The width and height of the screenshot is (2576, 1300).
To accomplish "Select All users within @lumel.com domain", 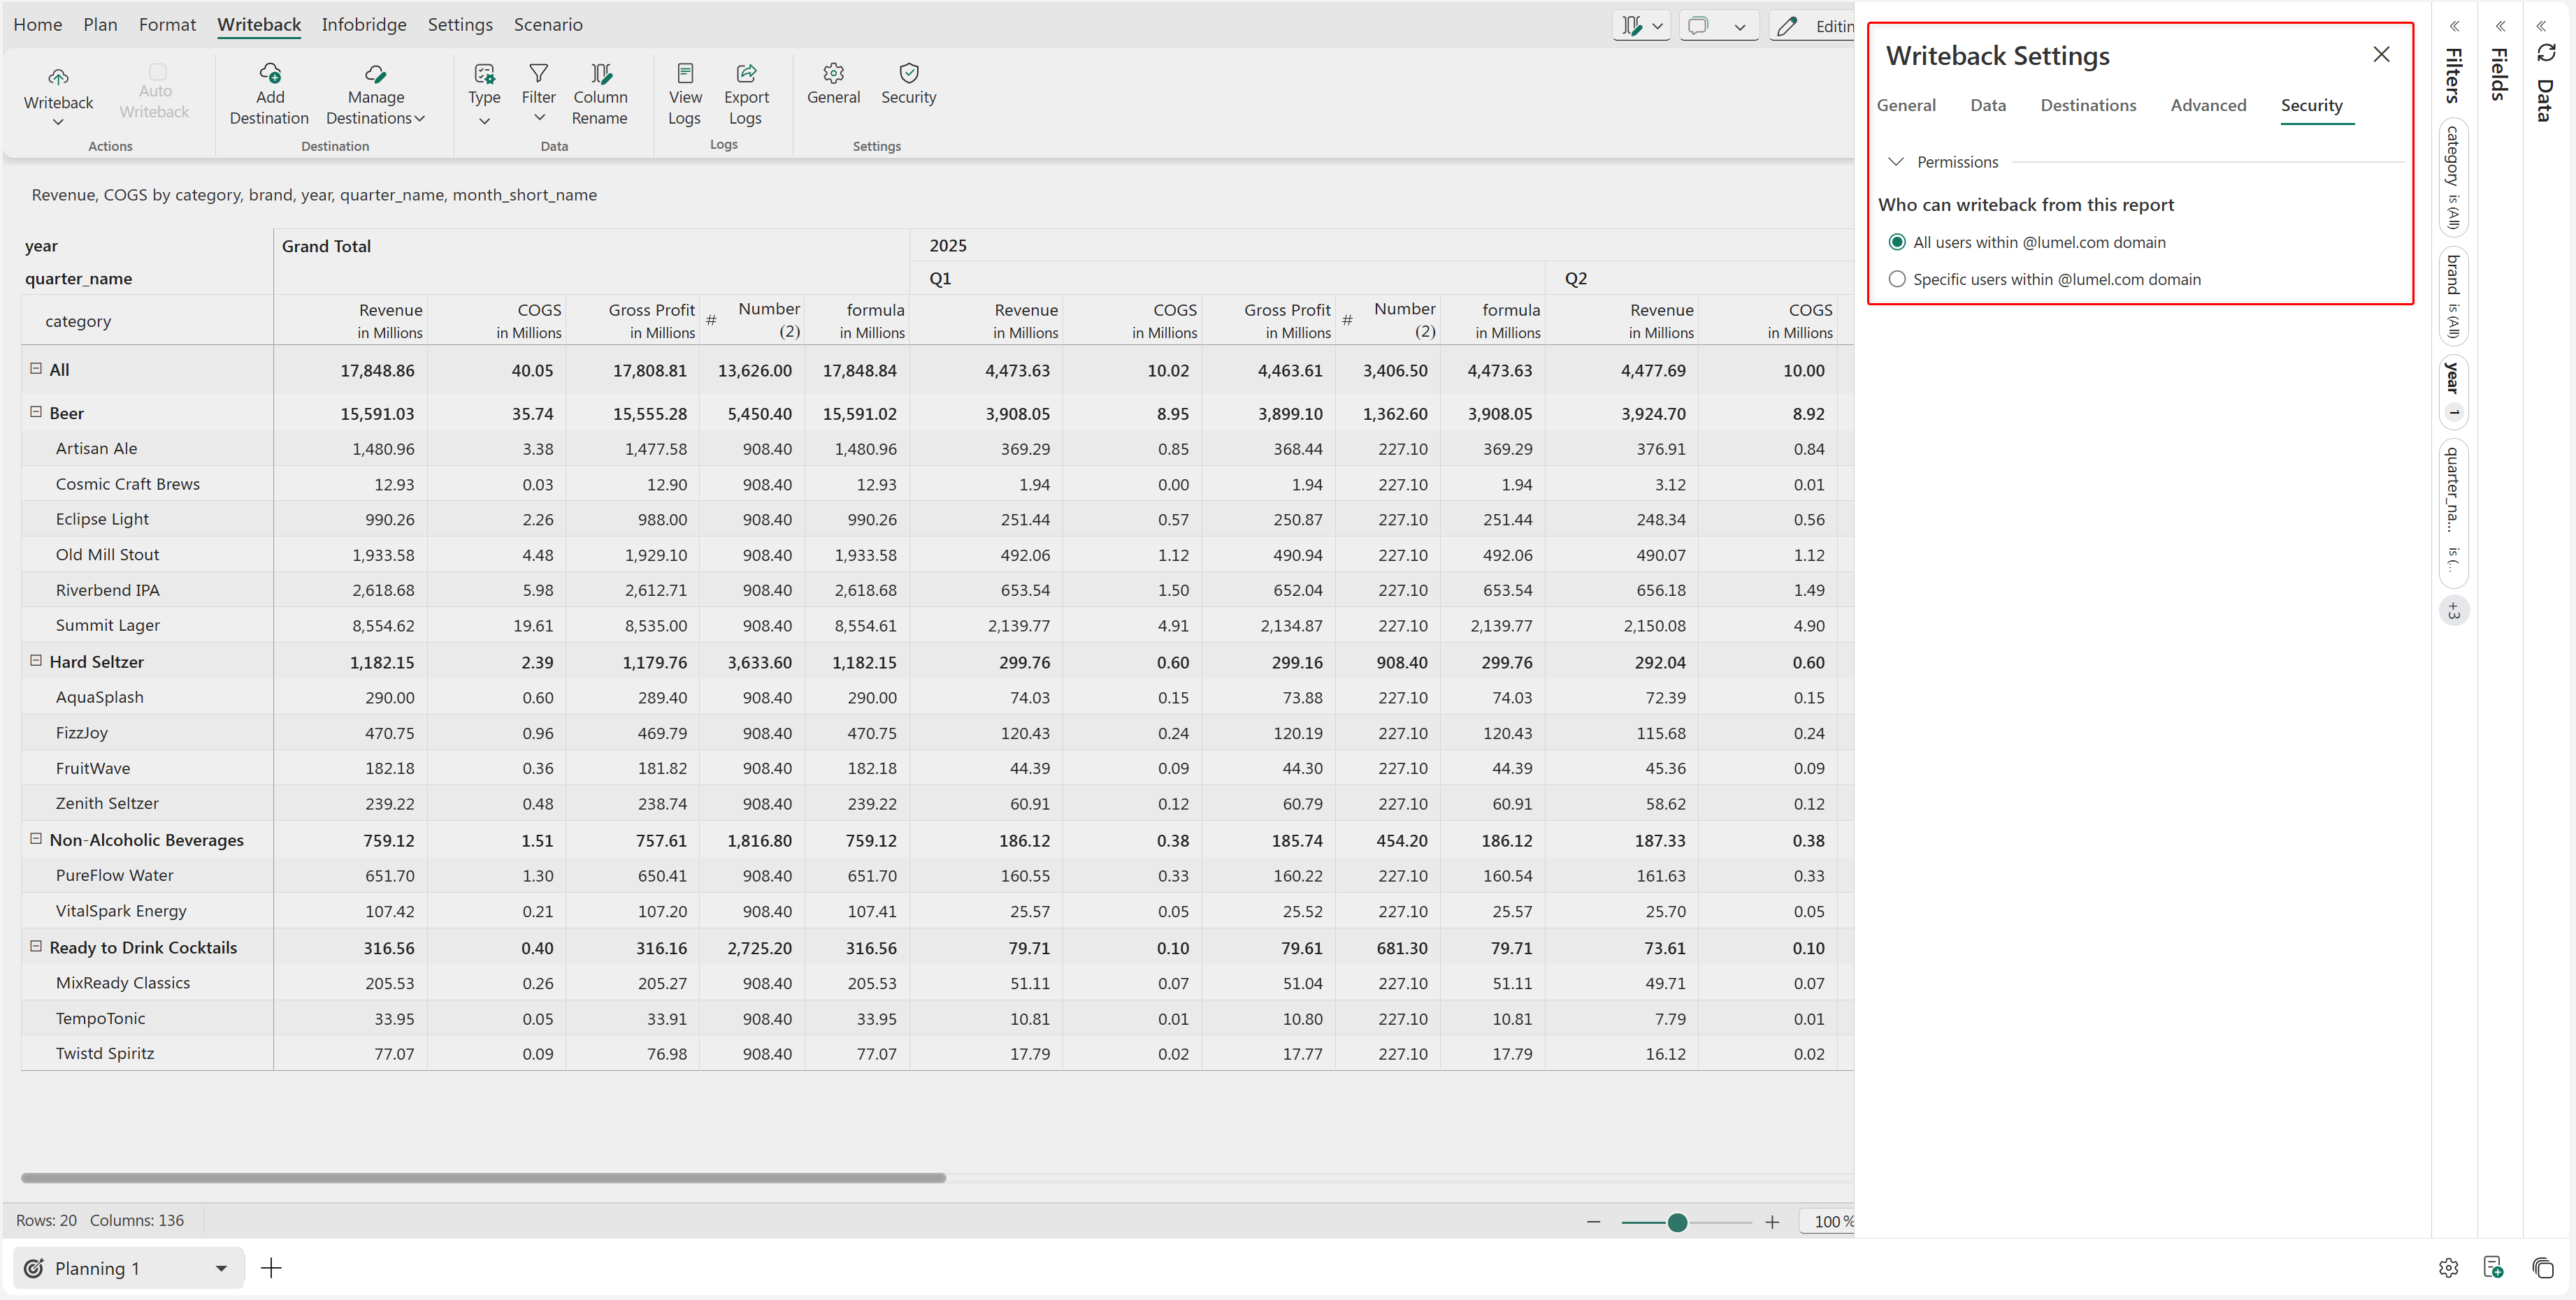I will (1897, 242).
